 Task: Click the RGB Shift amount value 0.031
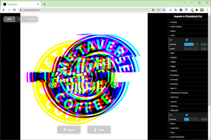click(x=204, y=119)
